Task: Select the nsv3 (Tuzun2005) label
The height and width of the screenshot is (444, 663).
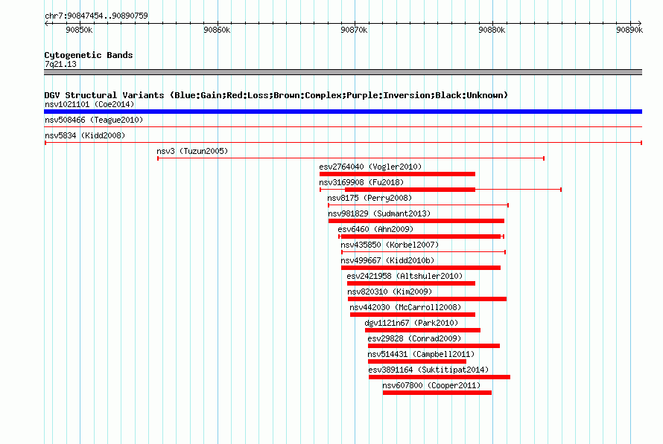Action: pyautogui.click(x=192, y=151)
